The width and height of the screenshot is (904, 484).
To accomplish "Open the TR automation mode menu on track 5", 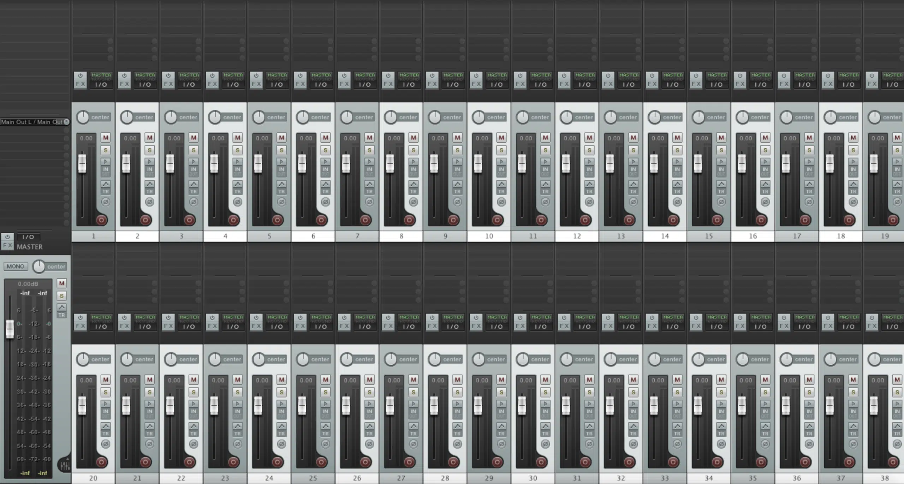I will coord(281,192).
